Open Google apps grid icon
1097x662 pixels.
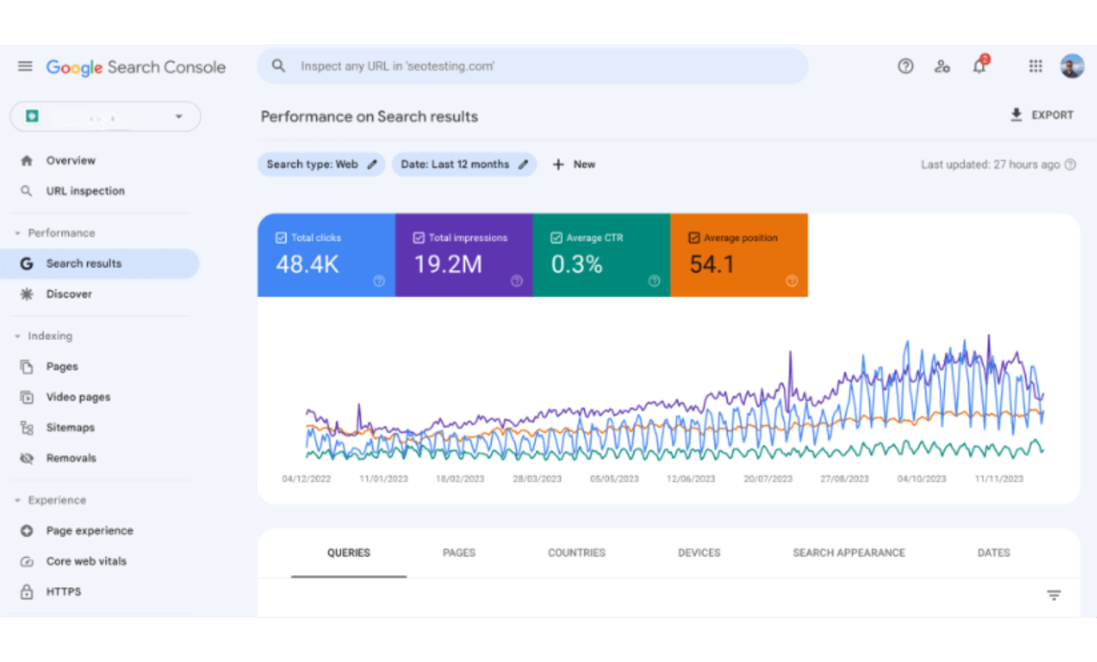pos(1035,66)
